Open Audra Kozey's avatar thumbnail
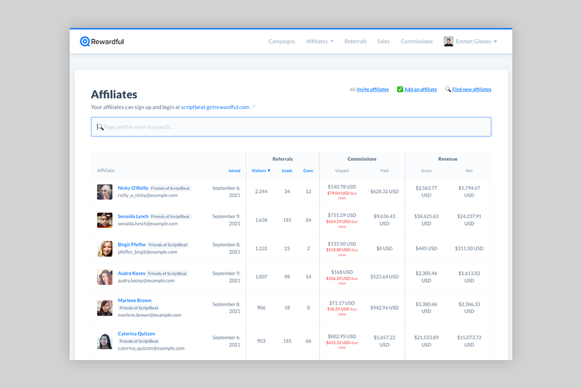 coord(105,277)
